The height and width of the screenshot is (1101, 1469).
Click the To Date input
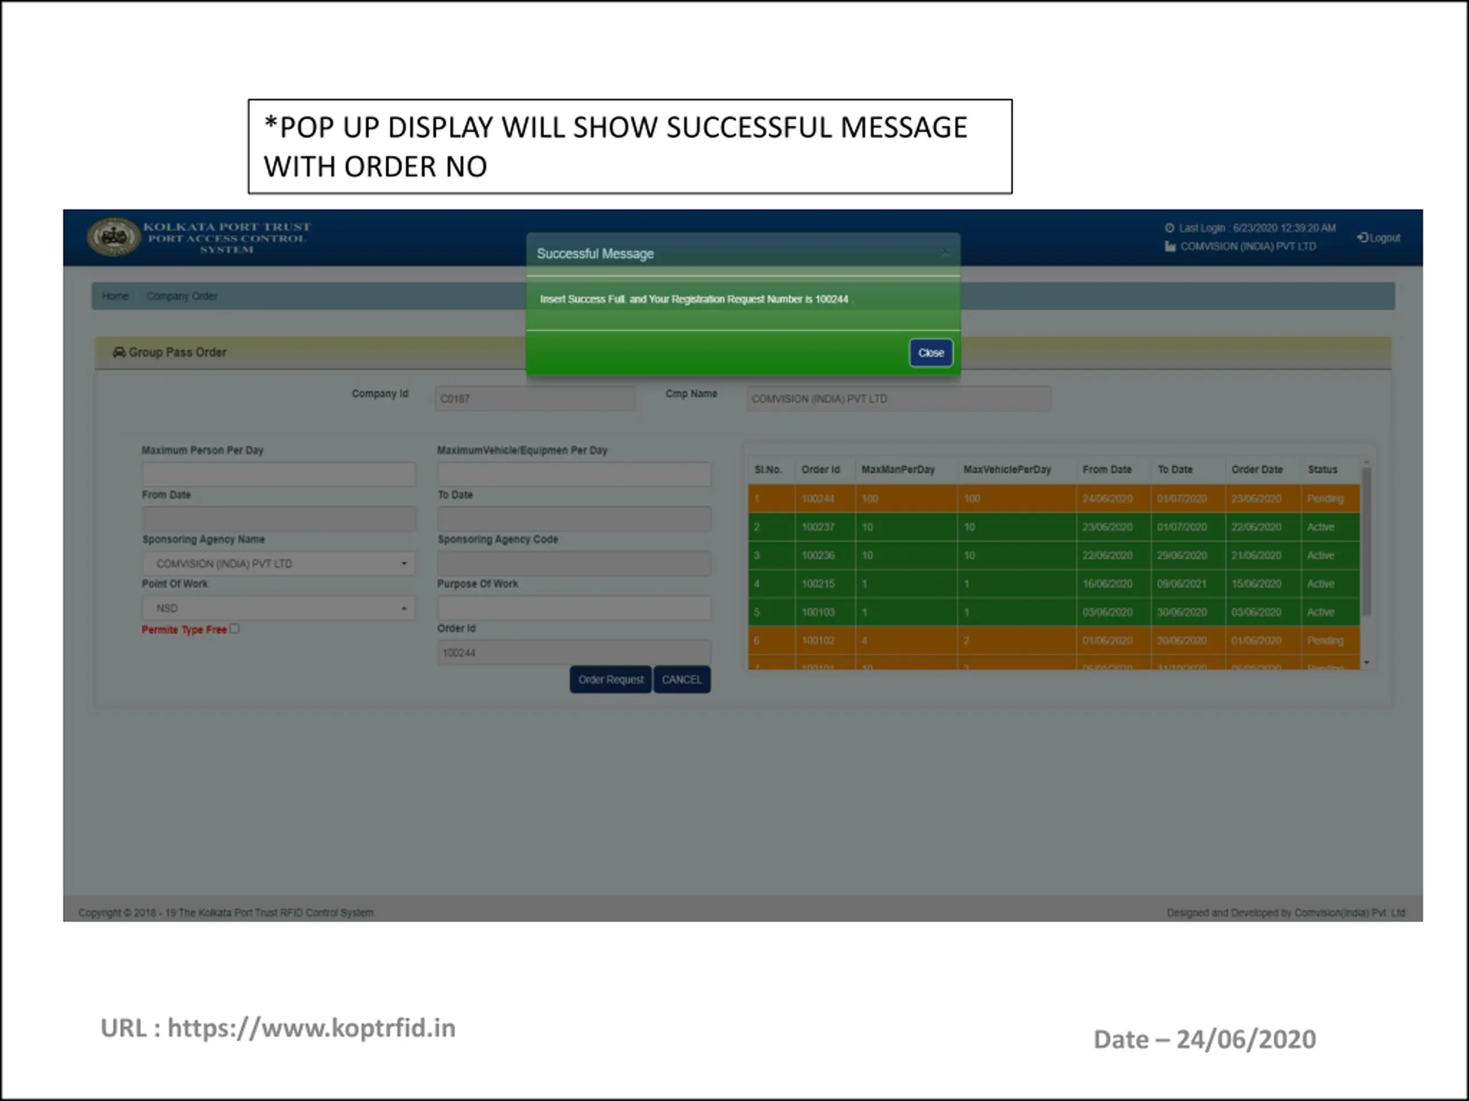[574, 518]
